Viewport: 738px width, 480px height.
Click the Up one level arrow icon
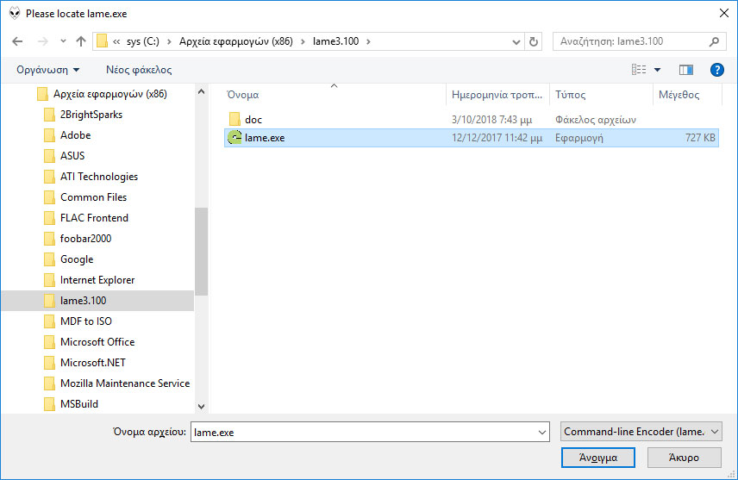point(81,41)
